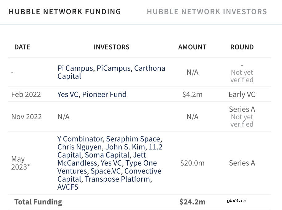Select the AVCF5 investor link
Screen dimensions: 282x210
68,187
